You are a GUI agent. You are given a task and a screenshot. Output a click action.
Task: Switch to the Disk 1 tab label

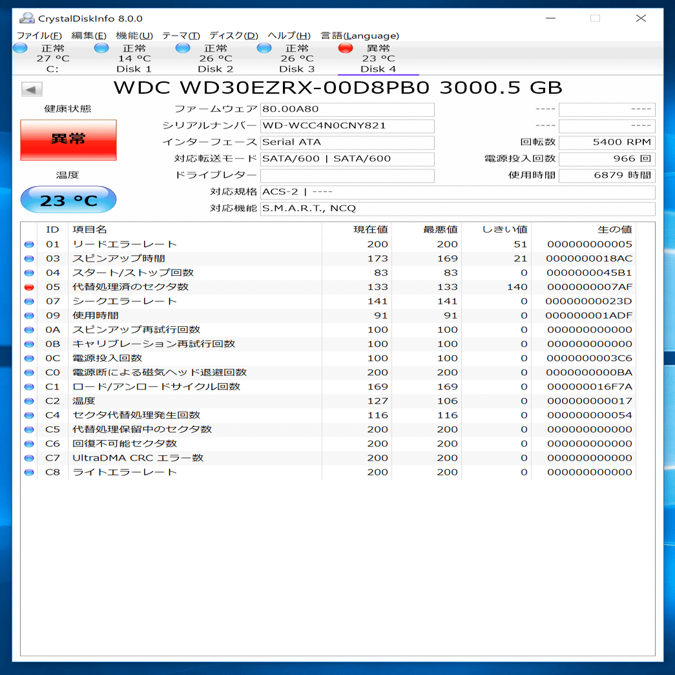(134, 69)
